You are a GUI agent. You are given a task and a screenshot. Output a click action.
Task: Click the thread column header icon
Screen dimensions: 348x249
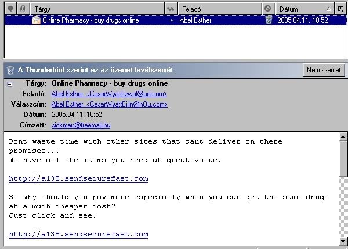pos(10,9)
